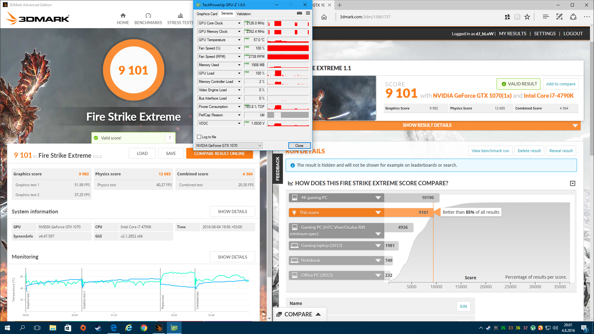Launch Steam from the taskbar
The image size is (594, 334).
point(98,328)
